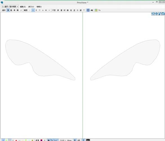Screen dimensions: 165x141
Task: Toggle the S影 self-shadow button
Action: point(79,140)
